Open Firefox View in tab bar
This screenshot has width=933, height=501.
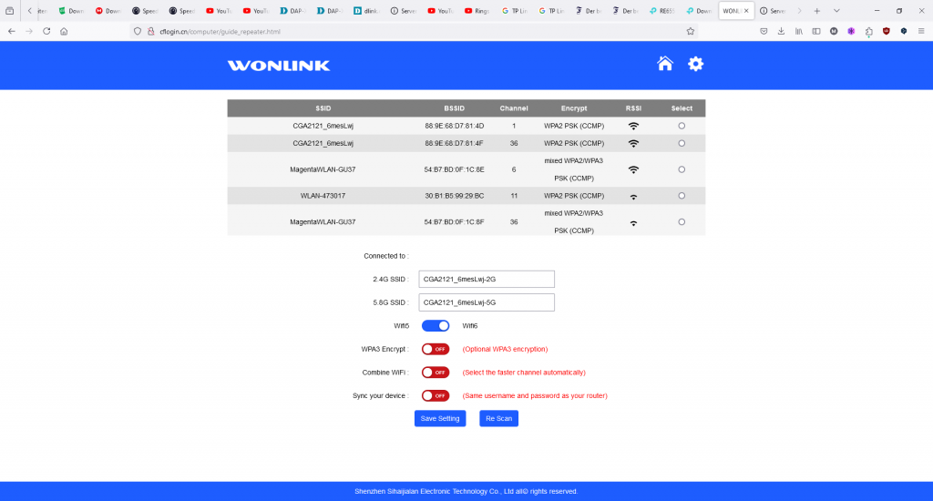(x=9, y=11)
